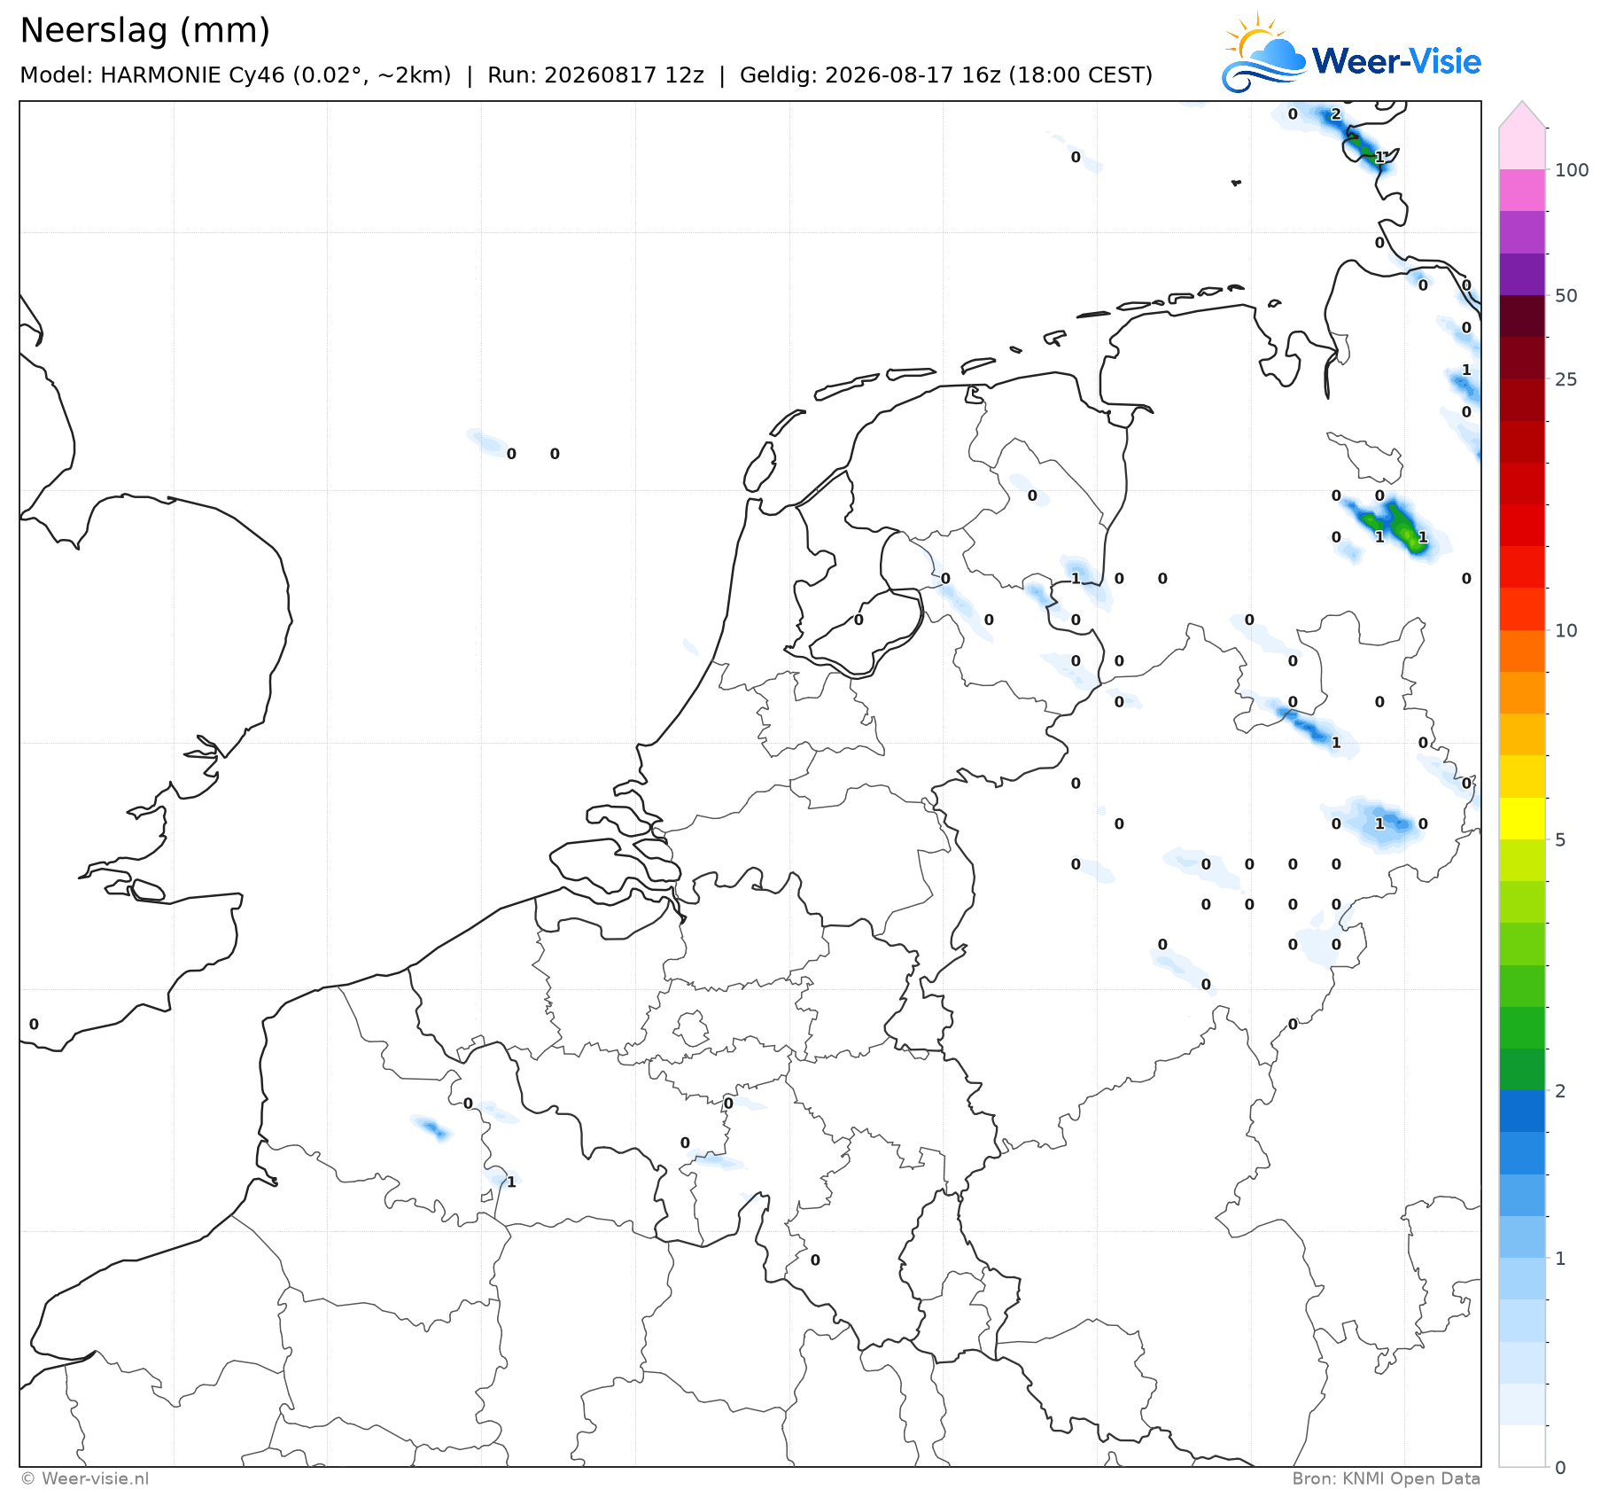Click the Model: HARMONIE Cy46 label

(x=236, y=75)
